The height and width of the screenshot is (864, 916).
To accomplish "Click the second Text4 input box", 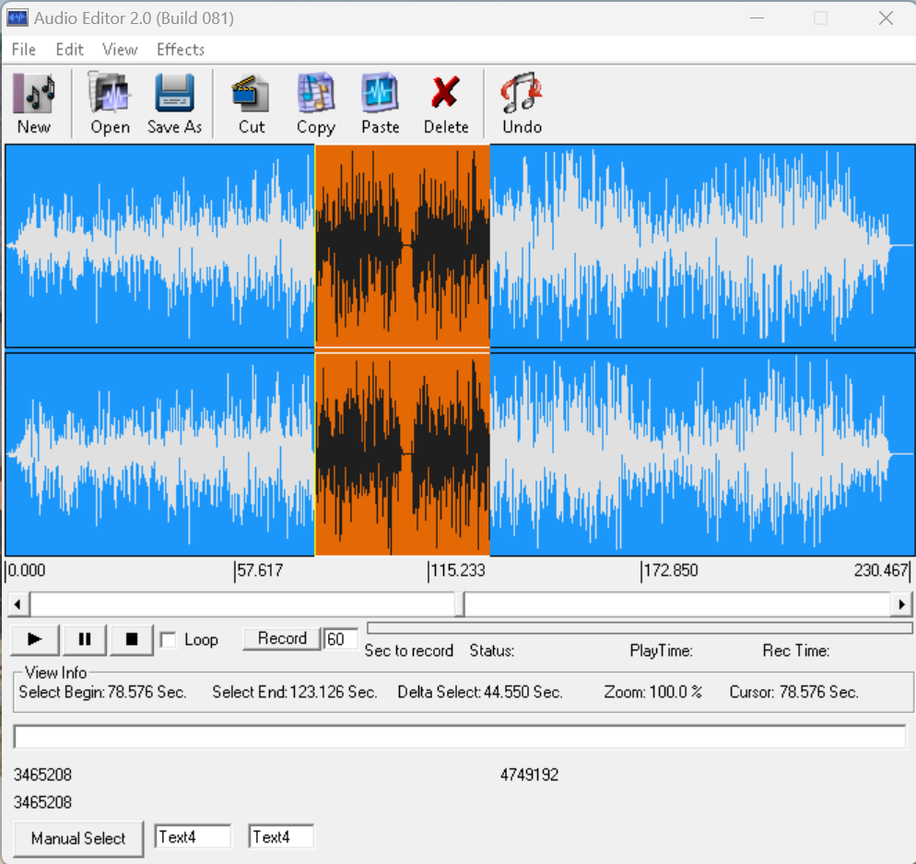I will click(281, 837).
